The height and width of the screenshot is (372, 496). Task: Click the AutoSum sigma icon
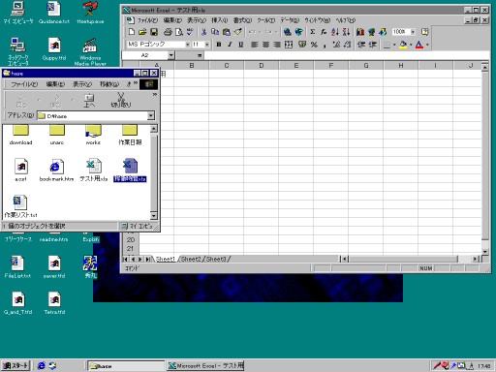(x=313, y=32)
